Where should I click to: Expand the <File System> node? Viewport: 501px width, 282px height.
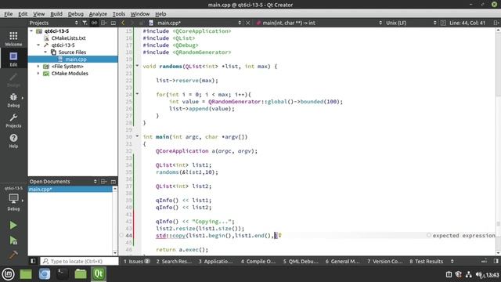(x=38, y=66)
